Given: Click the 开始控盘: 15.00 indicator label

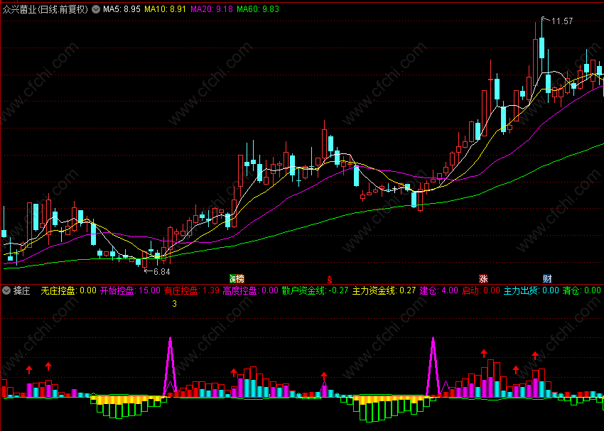Looking at the screenshot, I should tap(130, 290).
